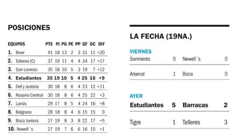Select the AYER section label

tap(136, 96)
